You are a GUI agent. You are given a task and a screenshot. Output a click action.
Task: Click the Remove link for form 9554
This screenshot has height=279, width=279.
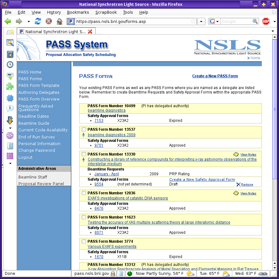pyautogui.click(x=247, y=185)
